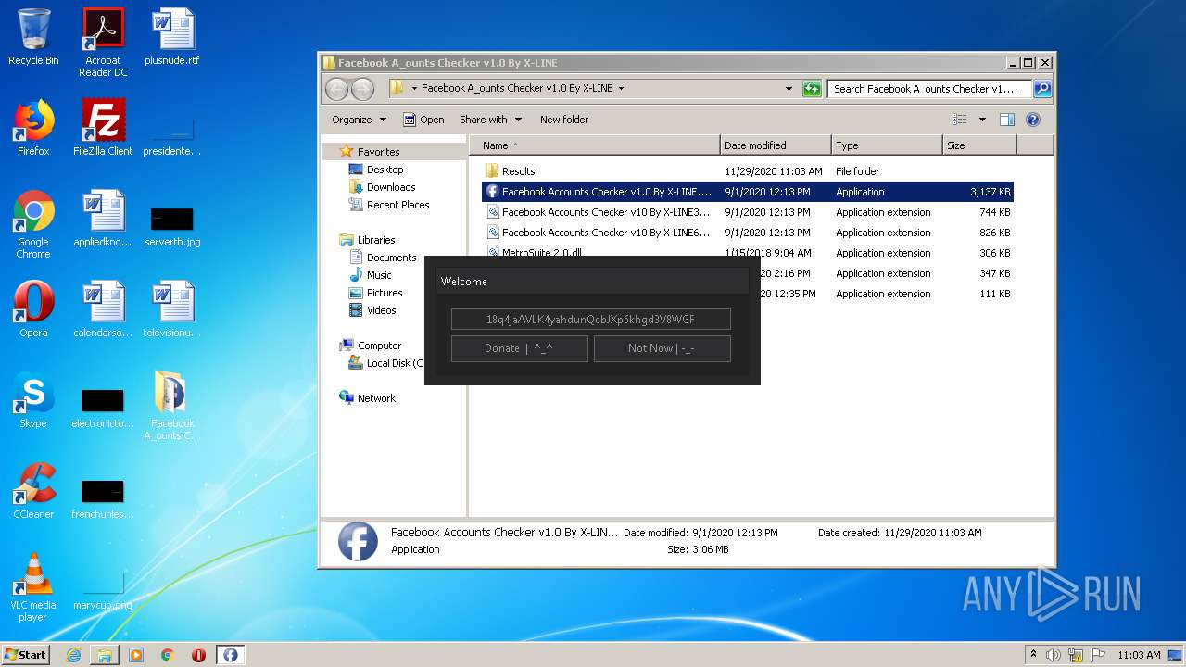Open CCleaner desktop shortcut

(33, 491)
